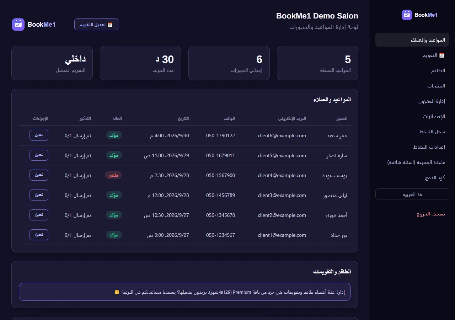Go to إعدادات النشاط settings
This screenshot has width=455, height=320.
click(412, 147)
